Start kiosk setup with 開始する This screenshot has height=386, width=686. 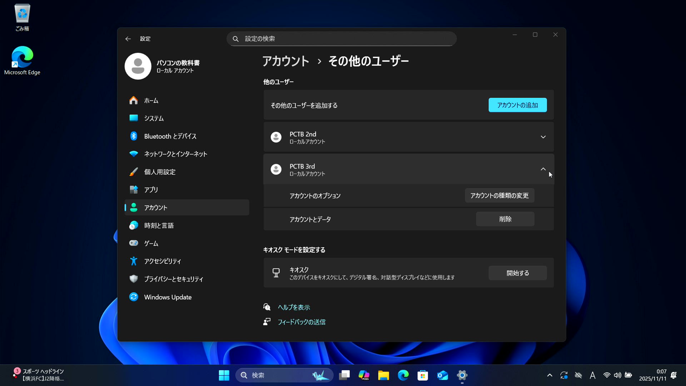[x=517, y=273]
